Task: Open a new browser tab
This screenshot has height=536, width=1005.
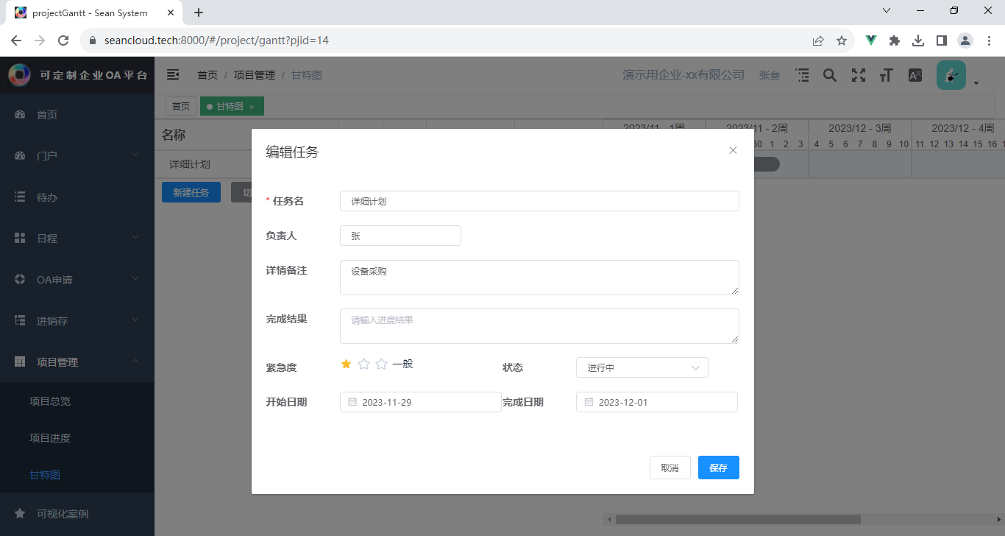Action: click(199, 13)
